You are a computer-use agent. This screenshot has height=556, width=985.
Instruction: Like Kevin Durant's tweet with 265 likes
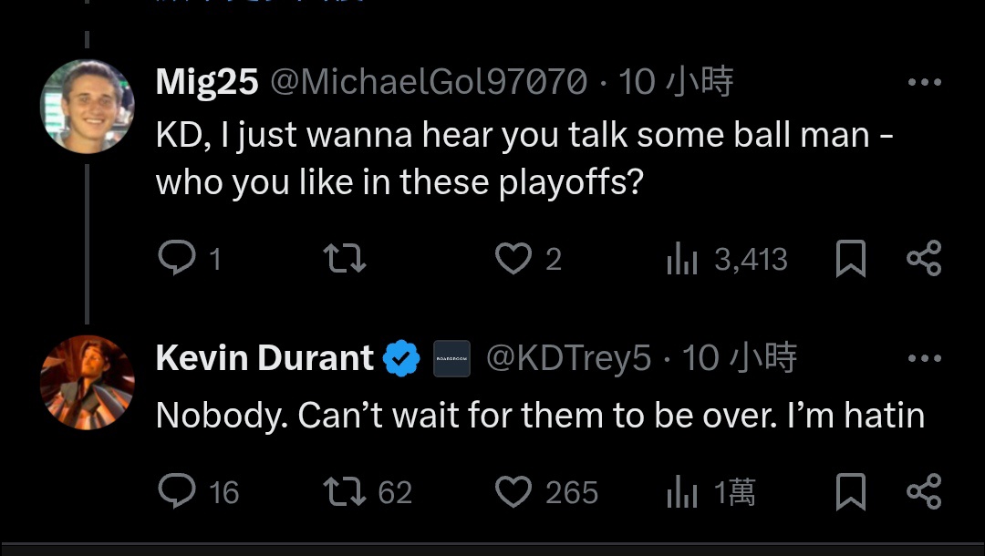(513, 491)
